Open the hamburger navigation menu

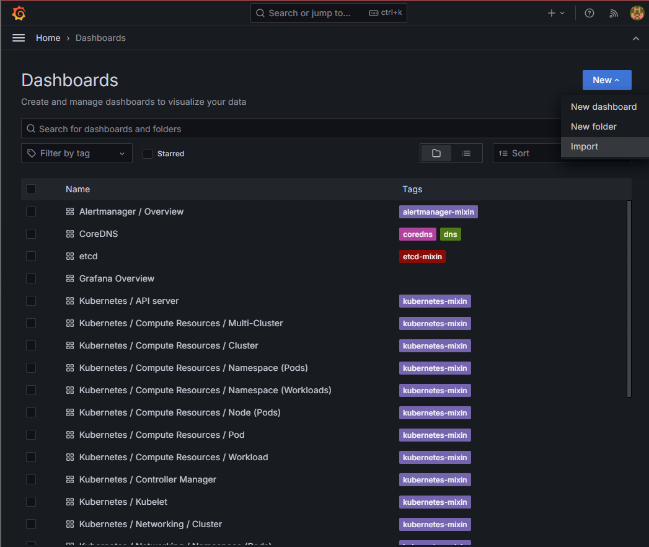[x=19, y=38]
